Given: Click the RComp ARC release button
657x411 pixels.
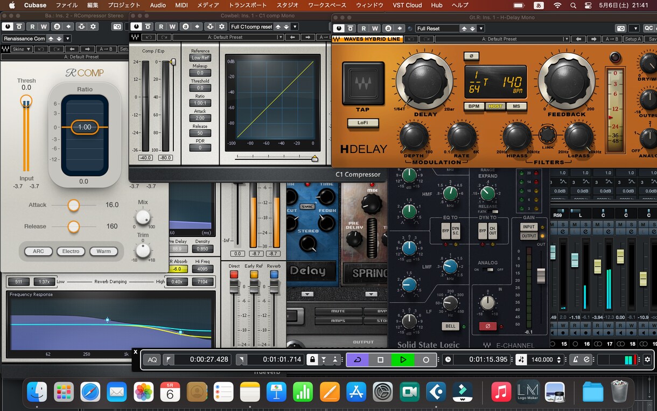Looking at the screenshot, I should tap(38, 251).
